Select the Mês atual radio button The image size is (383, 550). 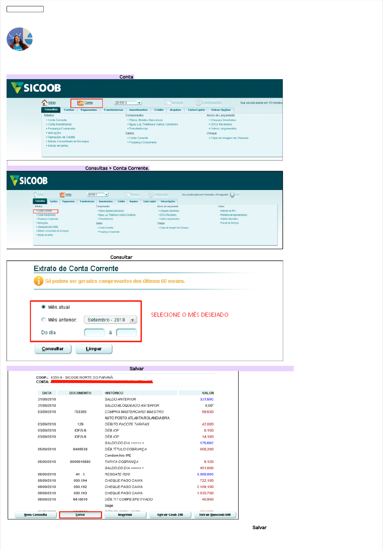44,307
